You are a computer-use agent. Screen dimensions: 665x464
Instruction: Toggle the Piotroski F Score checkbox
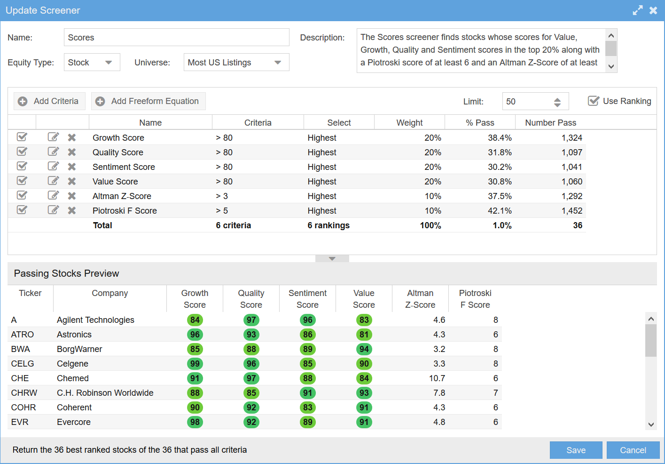pyautogui.click(x=22, y=210)
